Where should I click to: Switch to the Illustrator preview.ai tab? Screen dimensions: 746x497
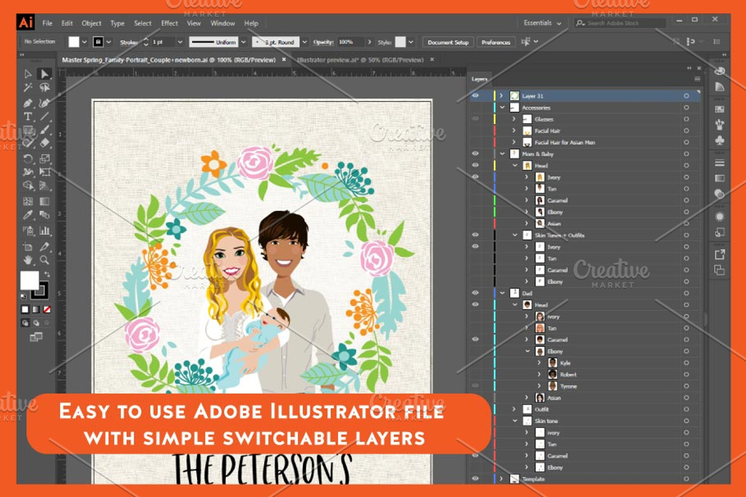pyautogui.click(x=360, y=60)
